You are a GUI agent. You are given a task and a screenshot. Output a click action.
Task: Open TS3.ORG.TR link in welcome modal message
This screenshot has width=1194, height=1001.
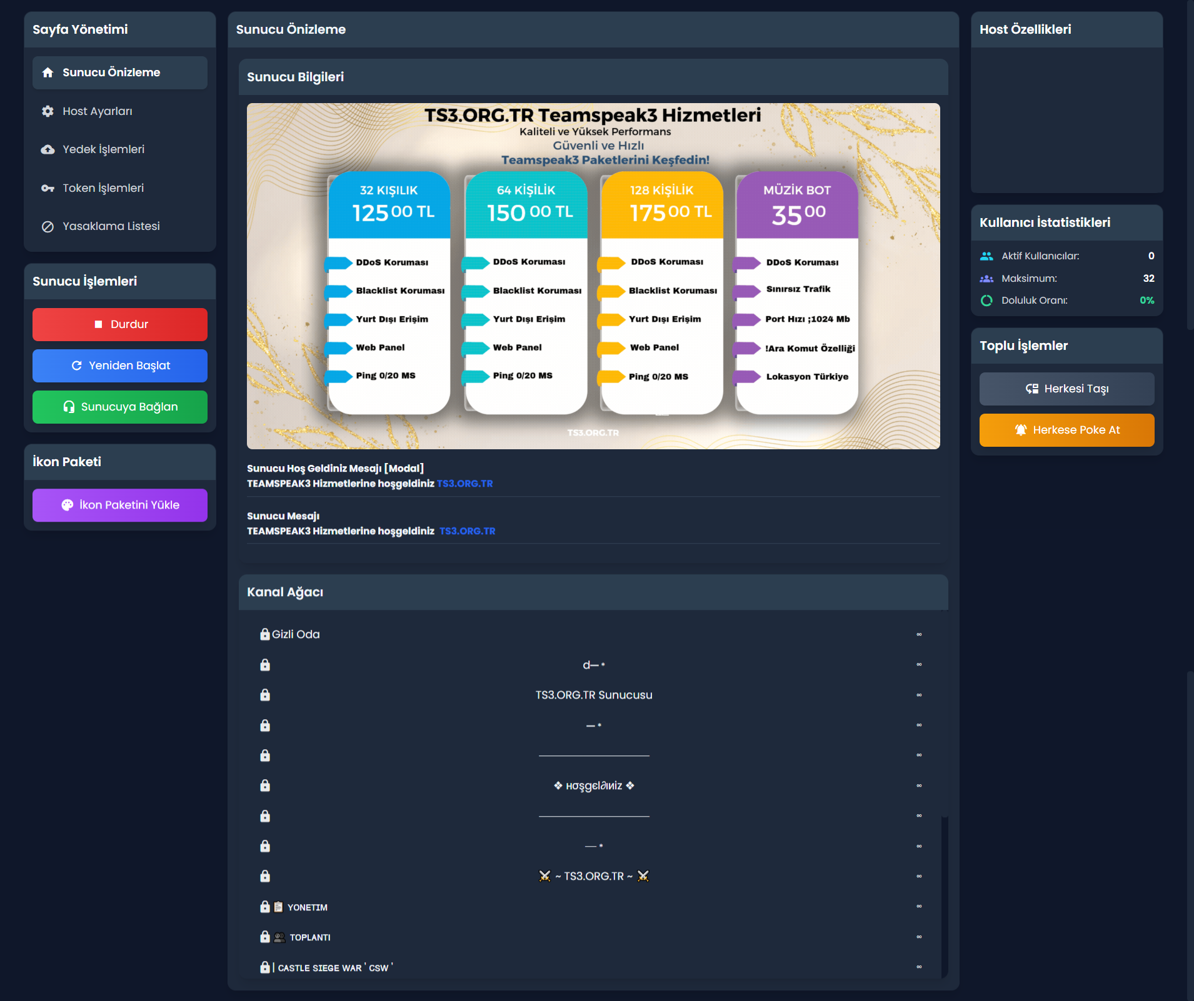(x=464, y=484)
